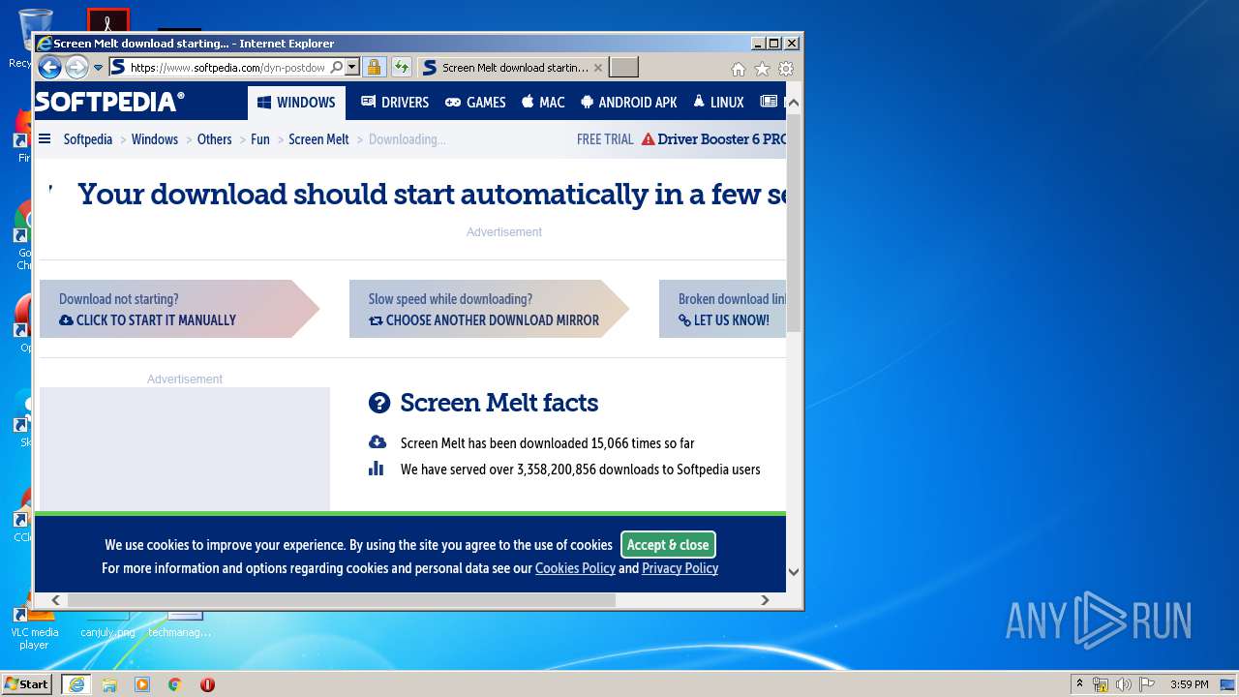
Task: Click the Others breadcrumb link
Action: coord(215,139)
